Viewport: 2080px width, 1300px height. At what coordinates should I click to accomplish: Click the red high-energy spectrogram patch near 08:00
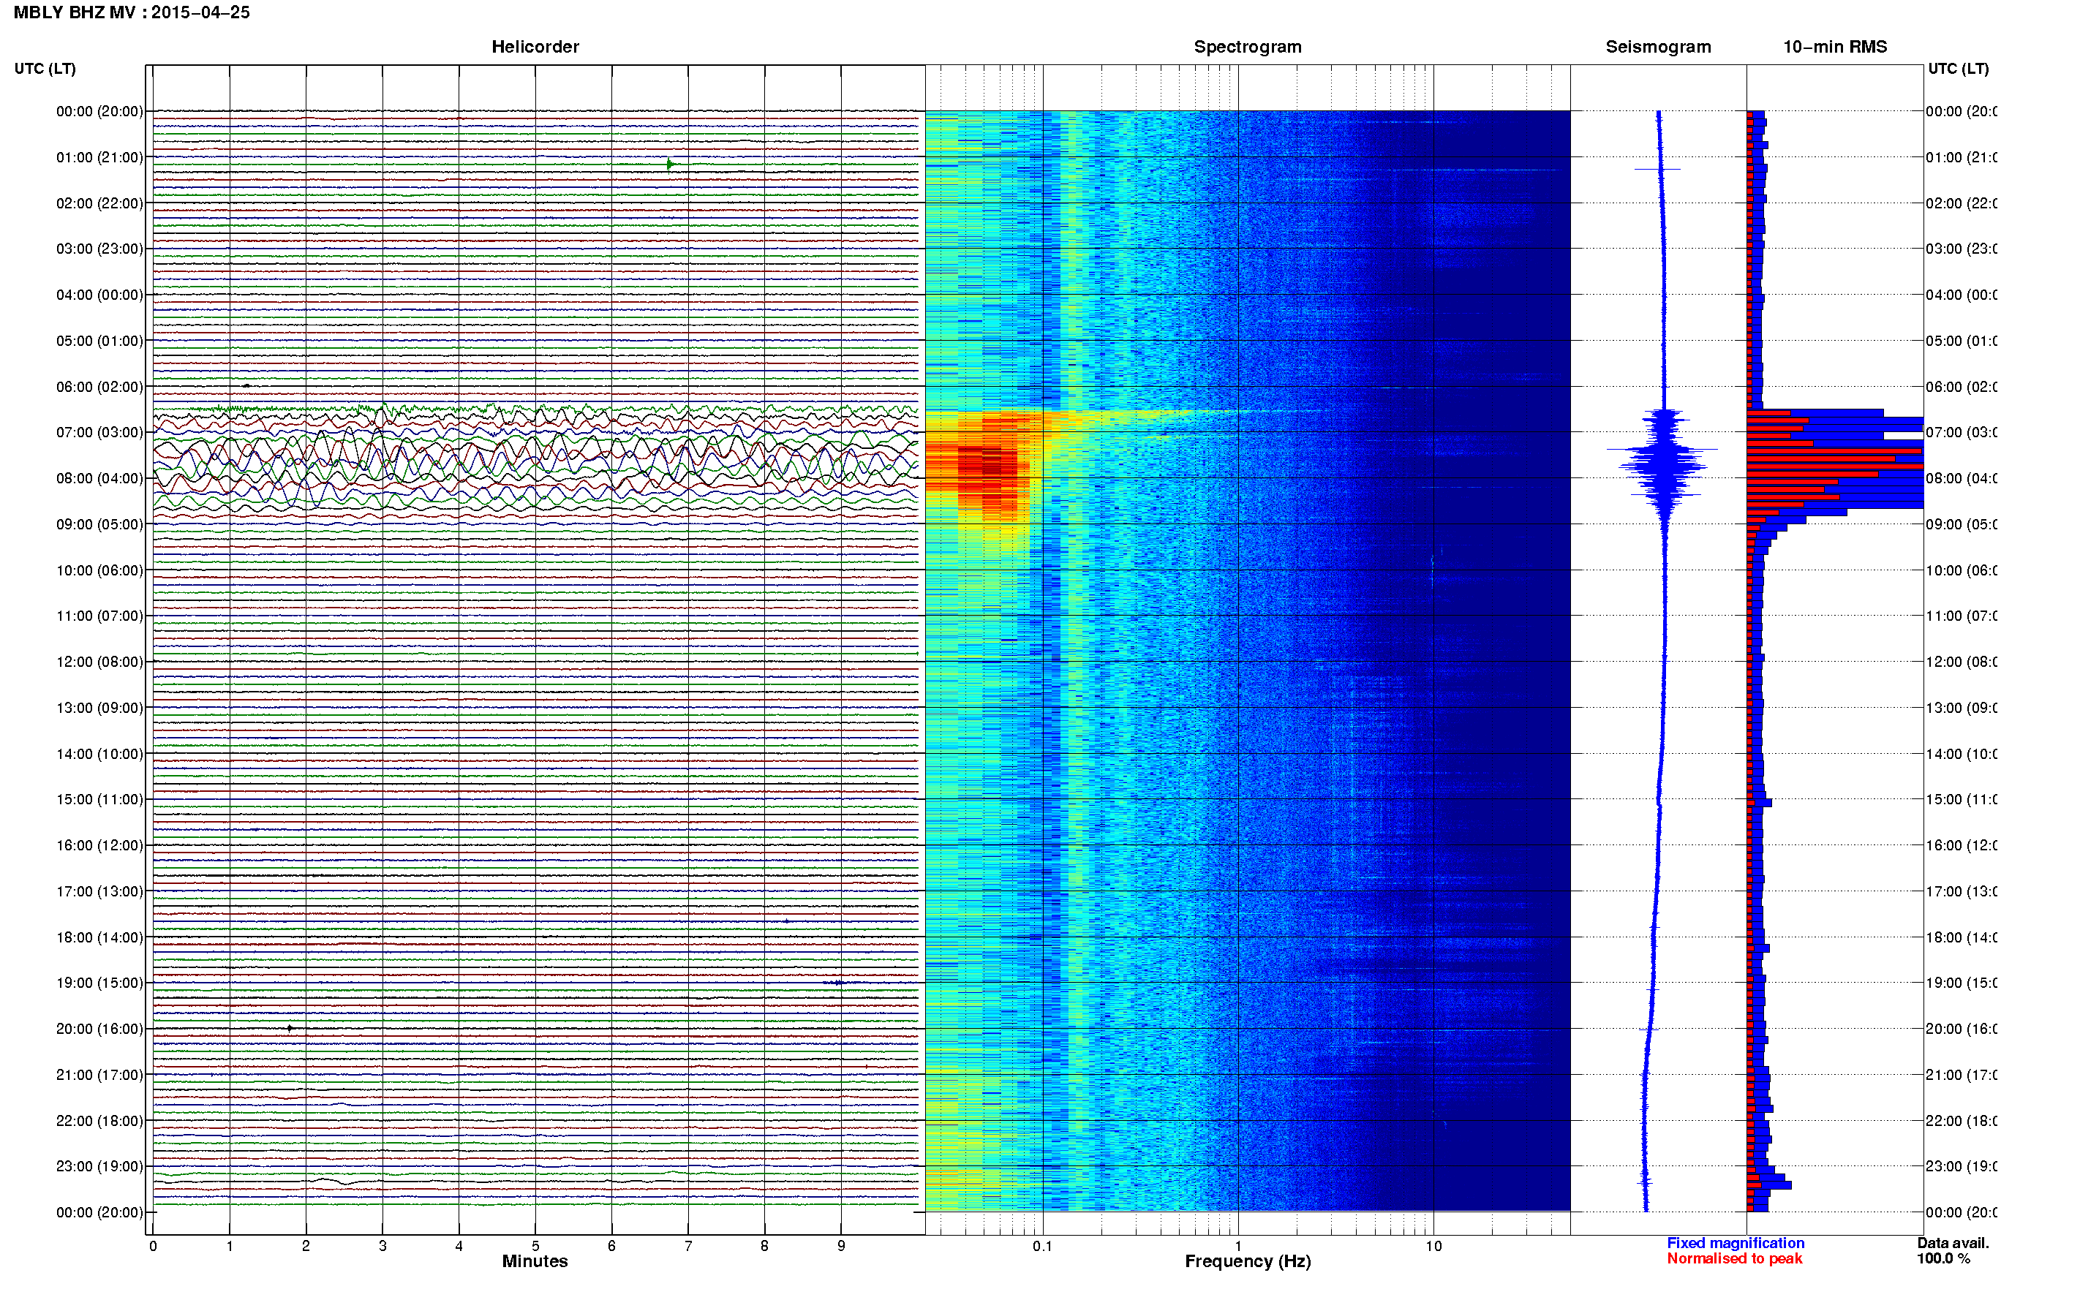click(989, 469)
